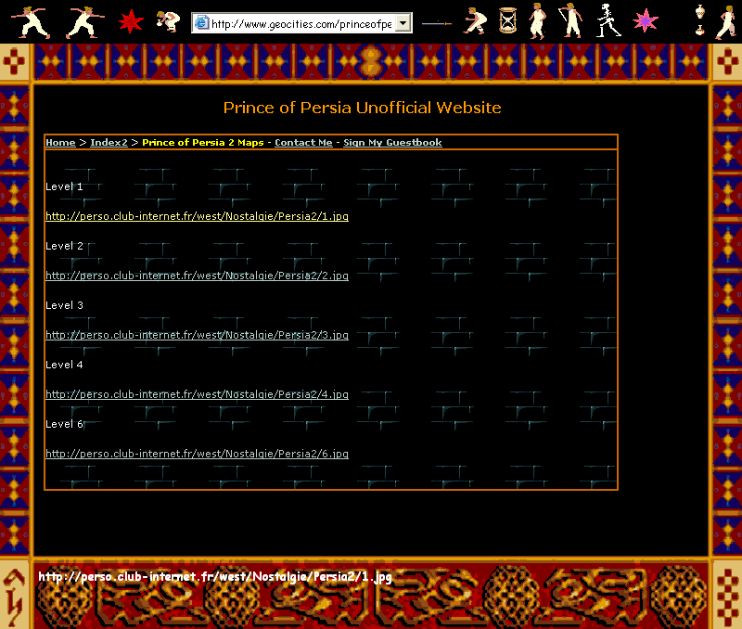
Task: Open Sign My Guestbook link
Action: [392, 143]
